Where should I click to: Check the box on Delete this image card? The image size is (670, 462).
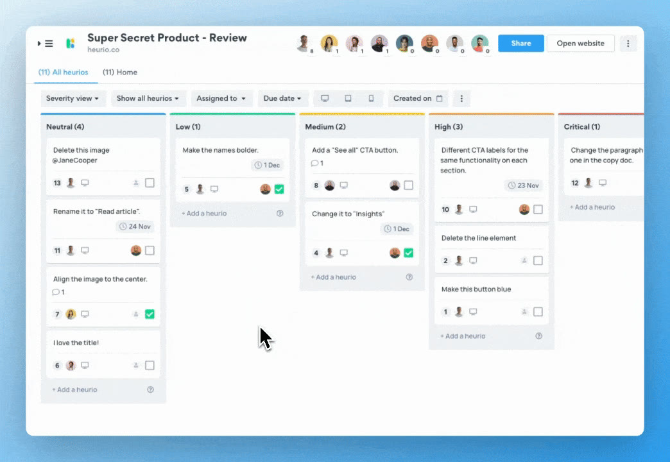coord(150,183)
